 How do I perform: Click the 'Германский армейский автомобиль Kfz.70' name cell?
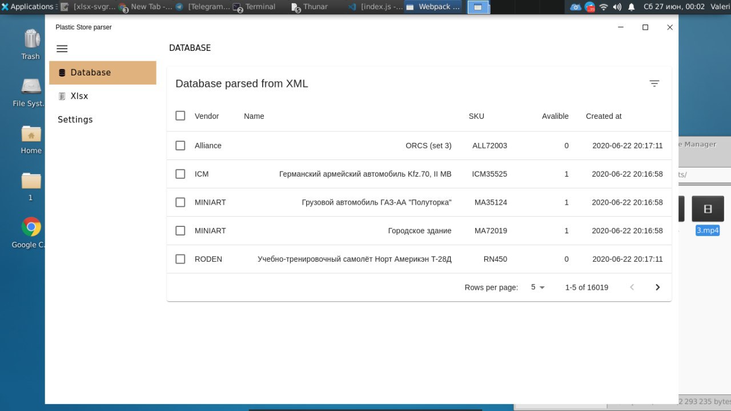(x=365, y=174)
